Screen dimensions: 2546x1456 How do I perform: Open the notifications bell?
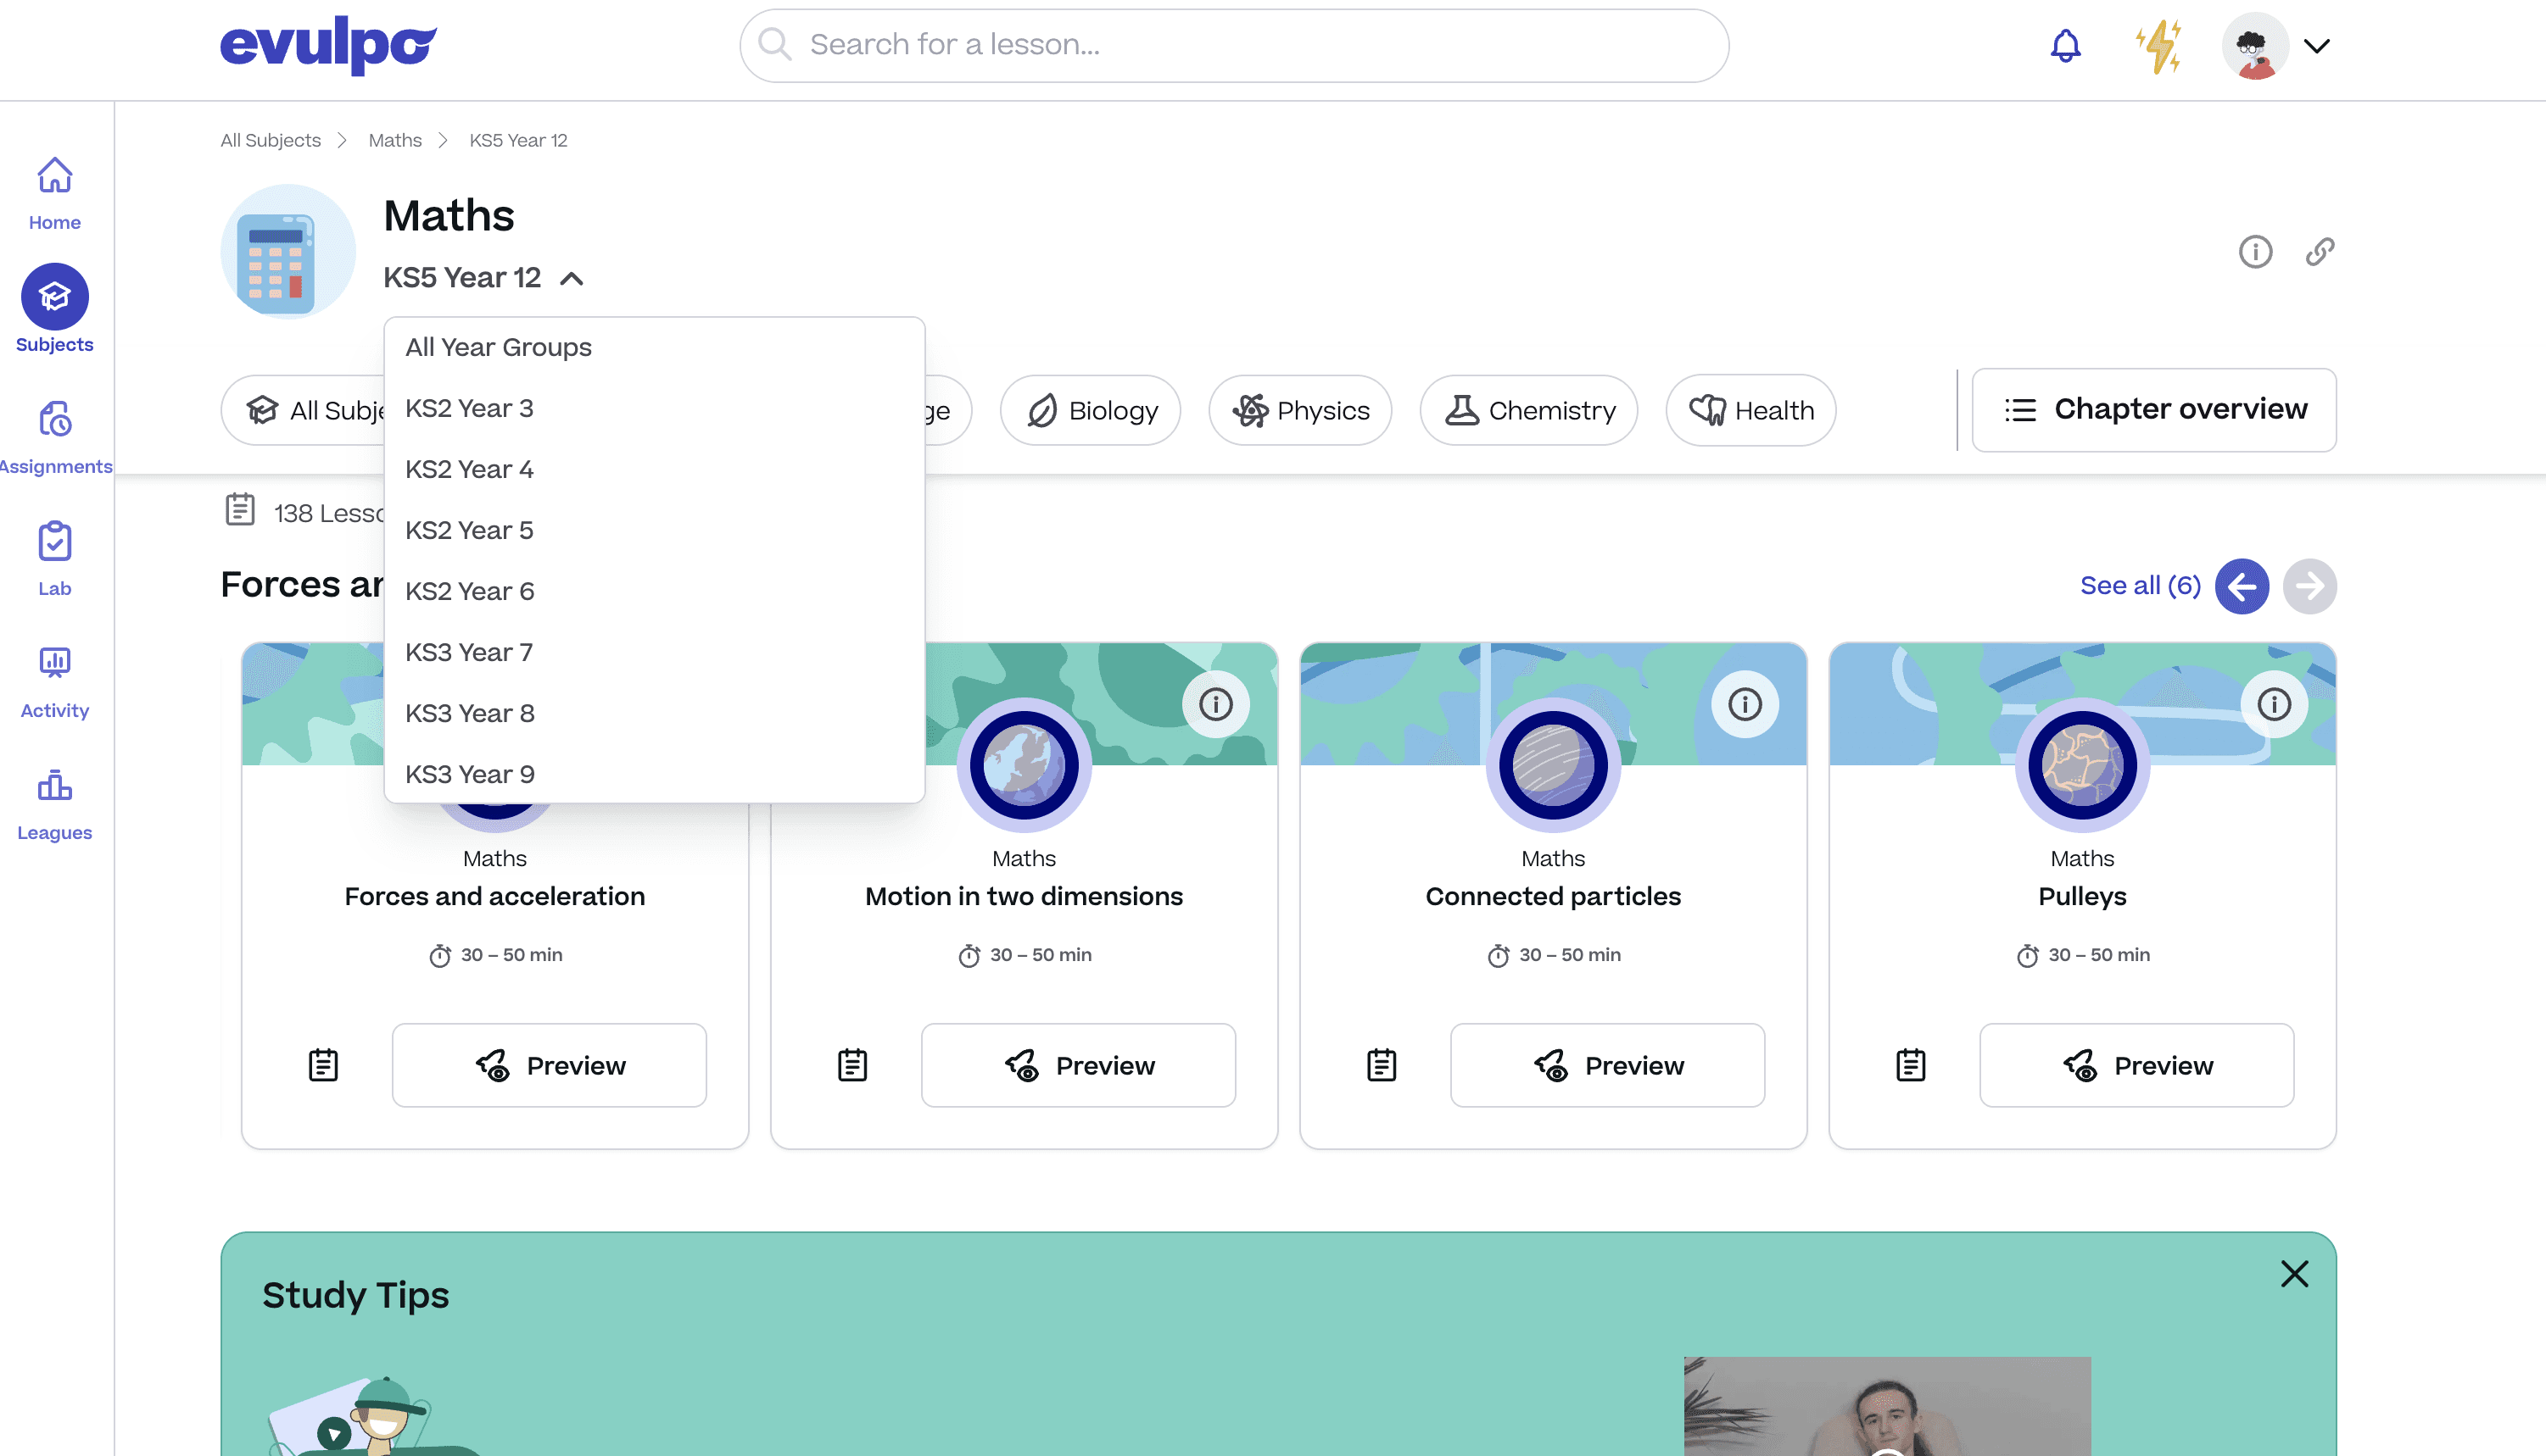2066,45
